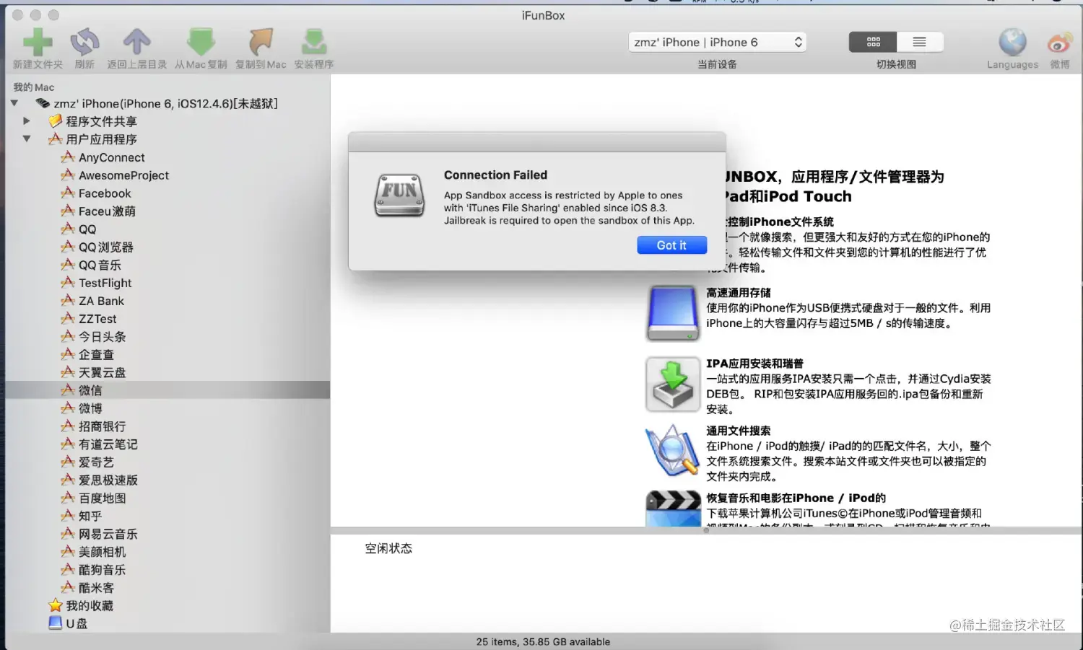
Task: Click the Go Up (返回上层目录) arrow icon
Action: (136, 42)
